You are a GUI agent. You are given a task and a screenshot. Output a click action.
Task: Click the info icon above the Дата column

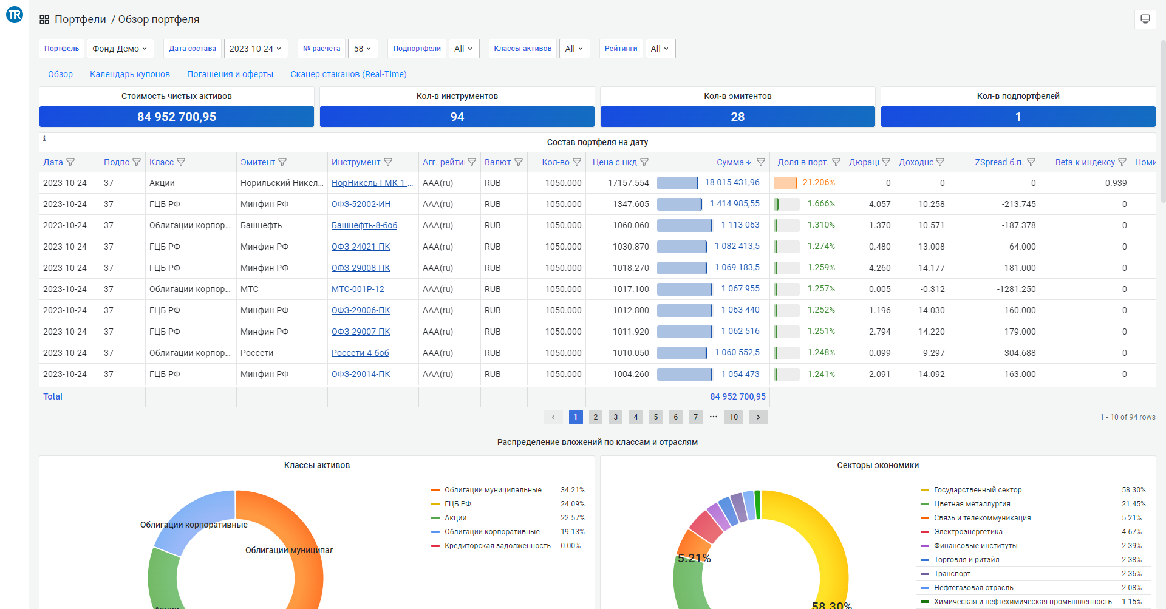44,138
